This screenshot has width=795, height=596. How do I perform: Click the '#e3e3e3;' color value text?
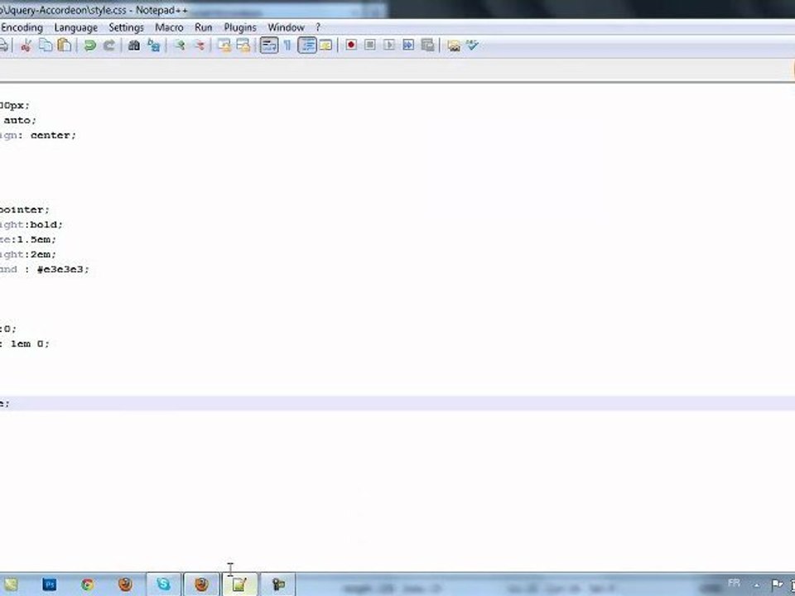point(63,269)
